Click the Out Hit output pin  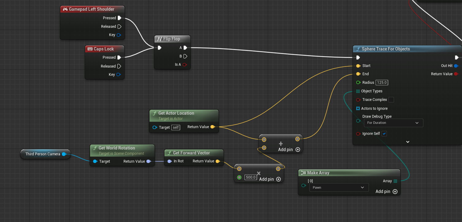[456, 66]
